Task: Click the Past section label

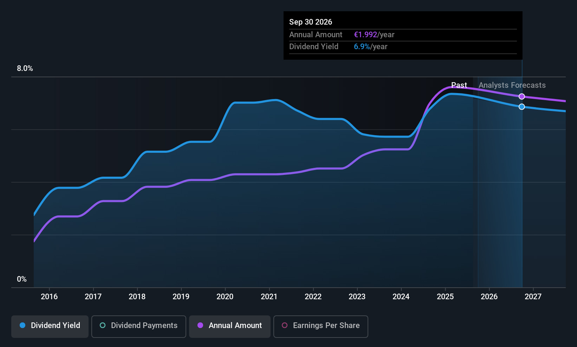Action: click(459, 85)
